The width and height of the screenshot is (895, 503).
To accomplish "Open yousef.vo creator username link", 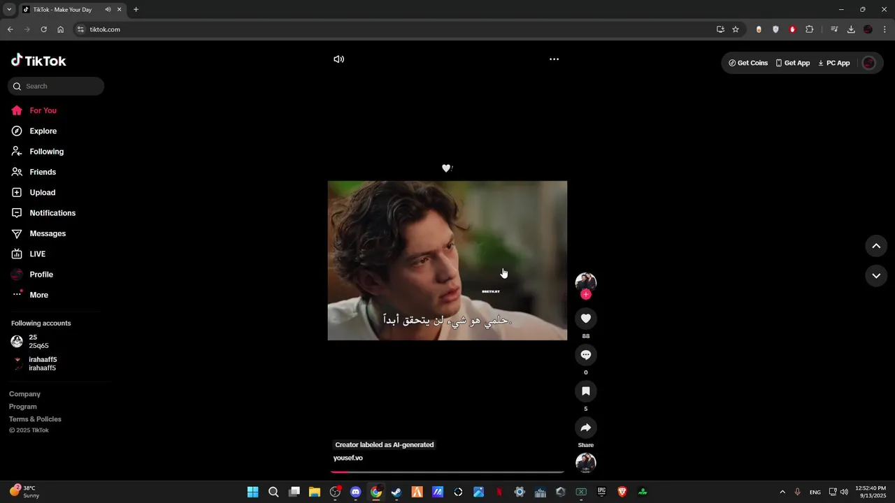I will click(x=348, y=458).
